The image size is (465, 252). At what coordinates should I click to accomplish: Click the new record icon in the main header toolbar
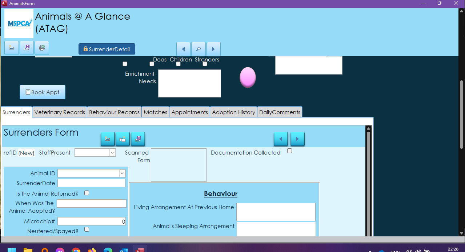[12, 48]
